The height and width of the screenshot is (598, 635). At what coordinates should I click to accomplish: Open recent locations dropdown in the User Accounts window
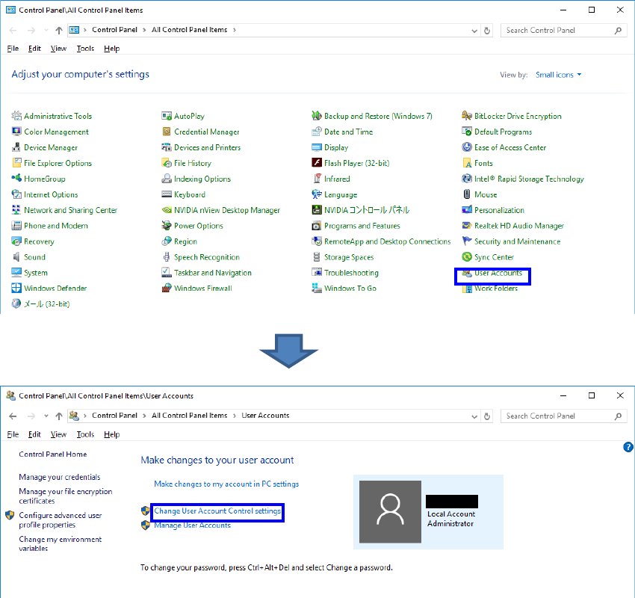point(46,416)
